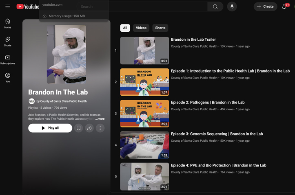
Task: Open Episode 1 video thumbnail
Action: (144, 82)
